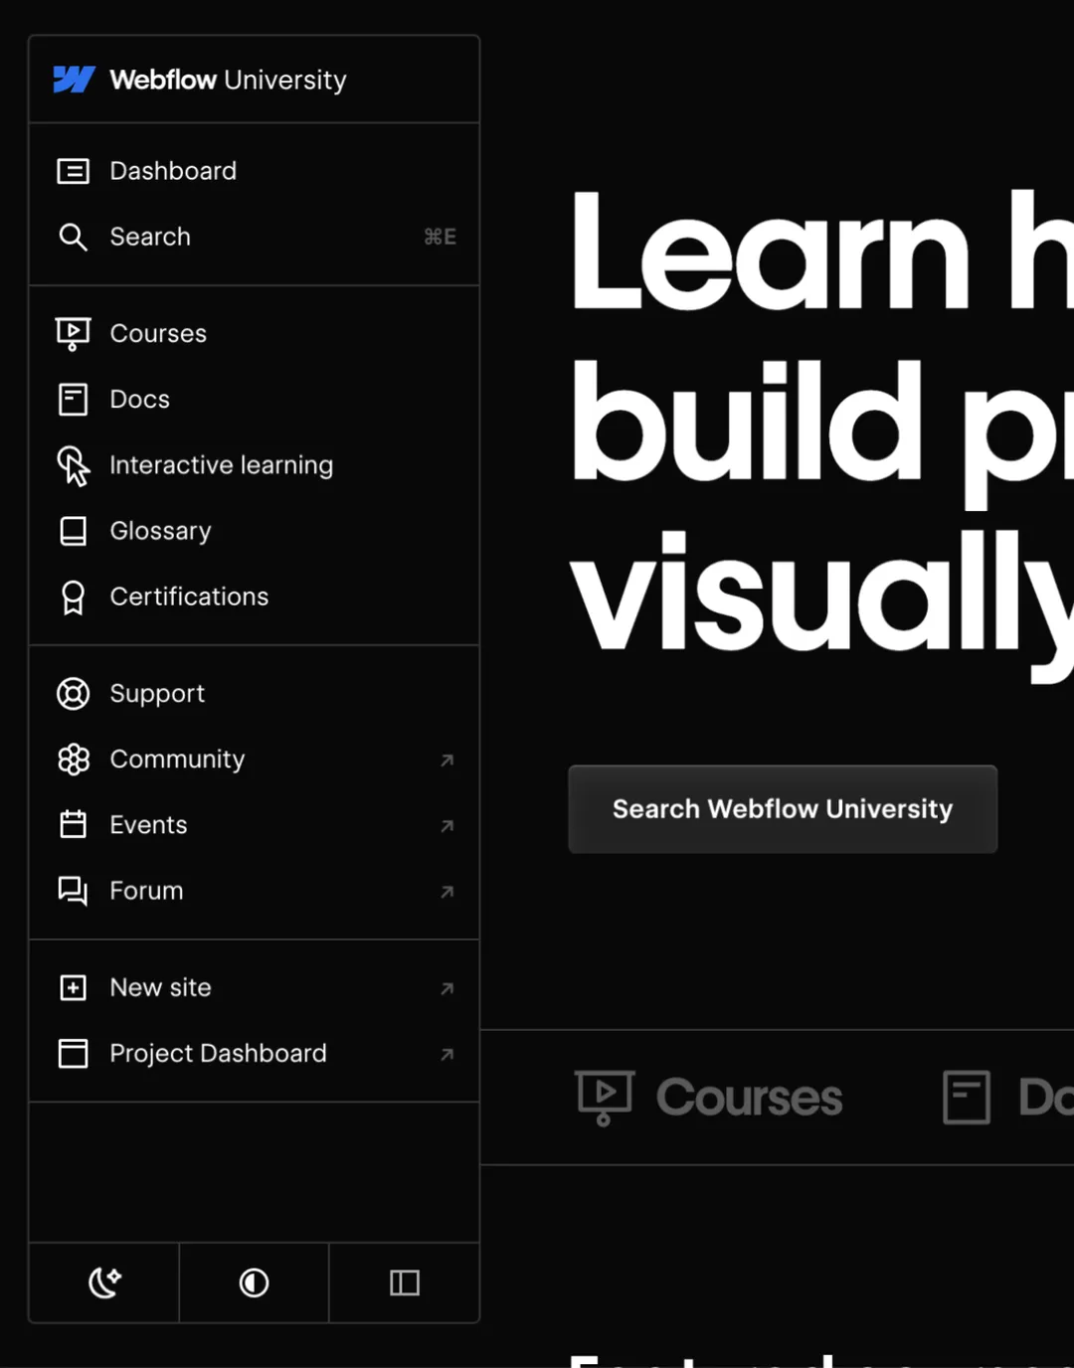1074x1368 pixels.
Task: Click the Certifications badge icon
Action: (x=73, y=597)
